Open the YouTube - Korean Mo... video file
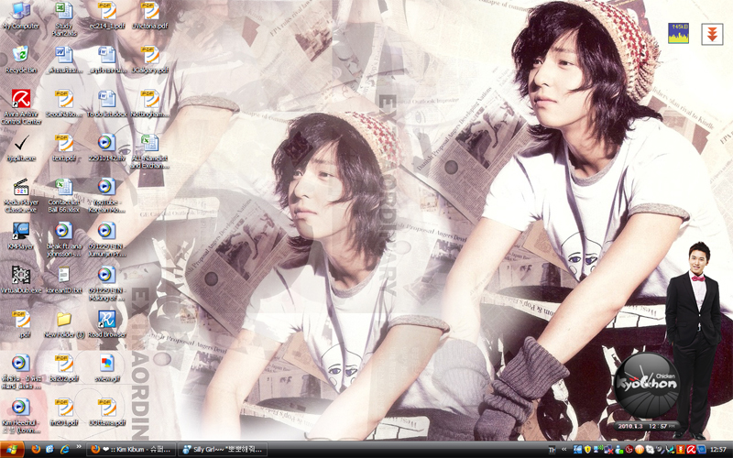Viewport: 733px width, 458px height. click(106, 195)
